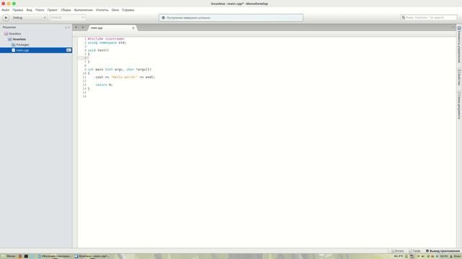
Task: Click the cout "Hello world!" line
Action: (x=125, y=77)
